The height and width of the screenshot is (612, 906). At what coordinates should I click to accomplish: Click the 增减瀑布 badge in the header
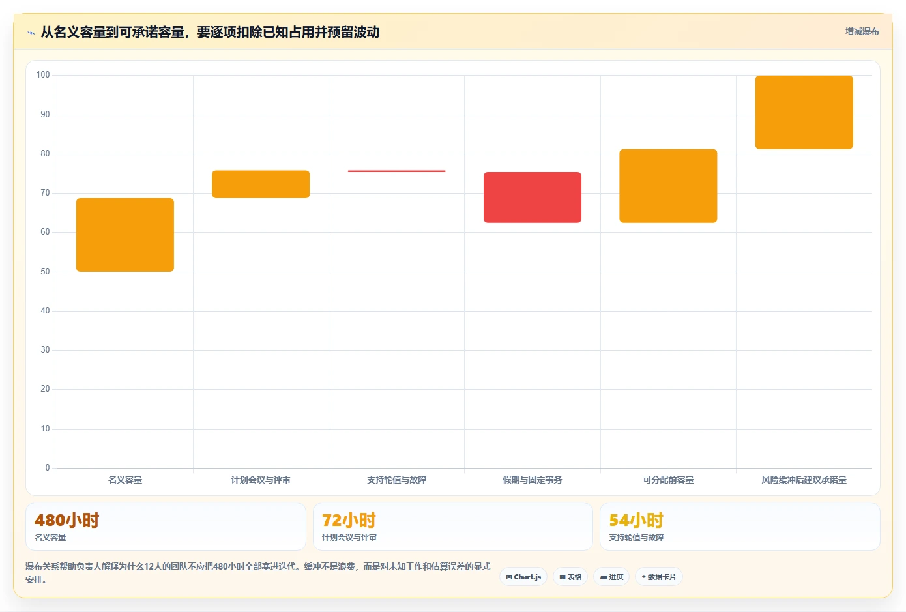pyautogui.click(x=862, y=31)
